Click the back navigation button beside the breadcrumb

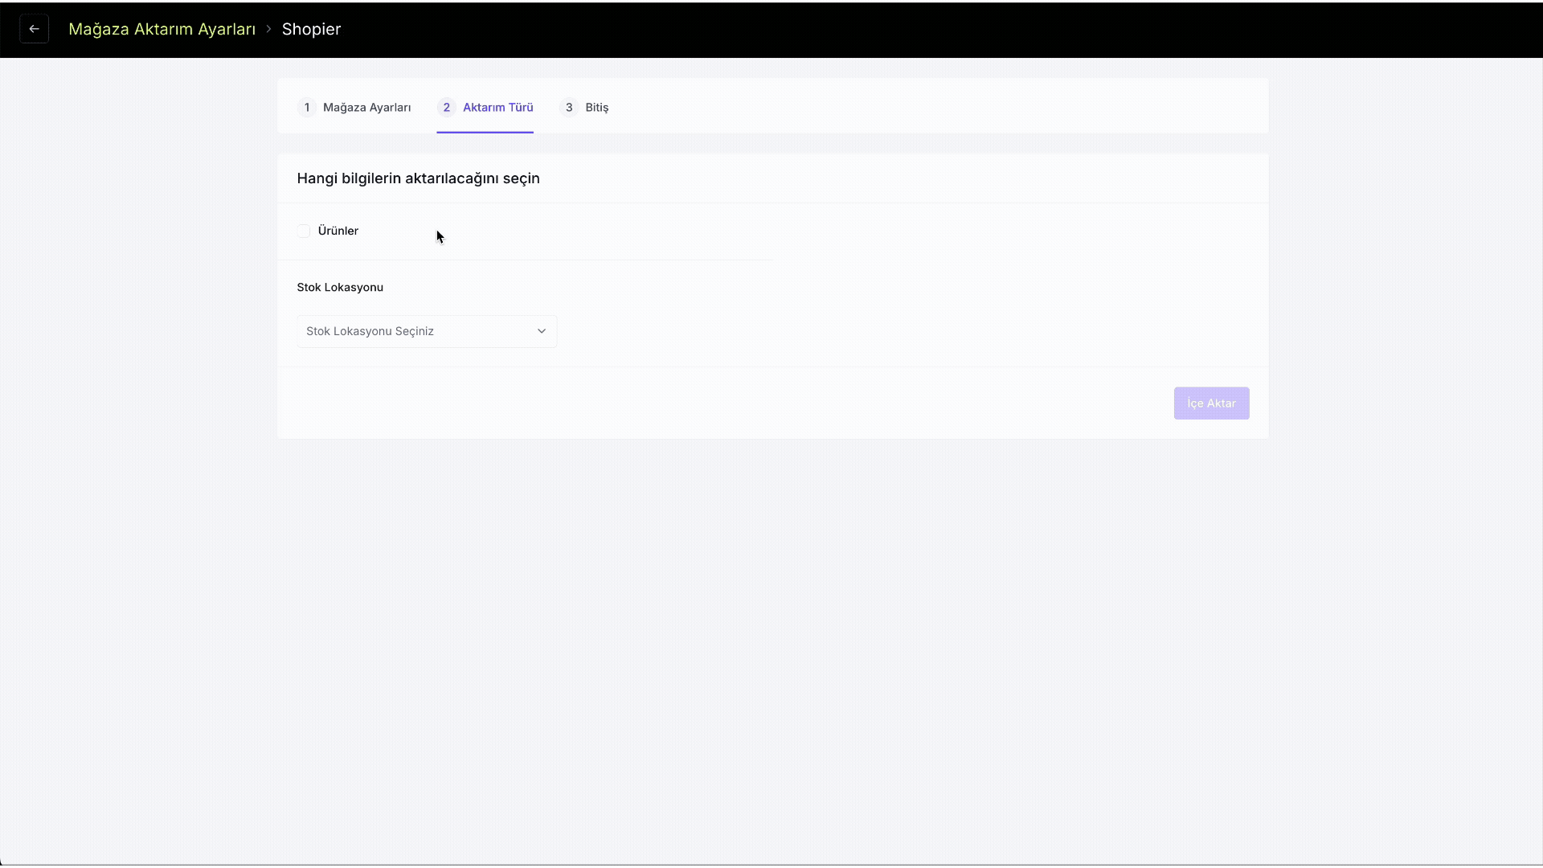33,29
